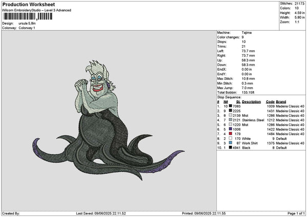This screenshot has height=217, width=307.
Task: Click the 'N#' column header
Action: pos(226,102)
